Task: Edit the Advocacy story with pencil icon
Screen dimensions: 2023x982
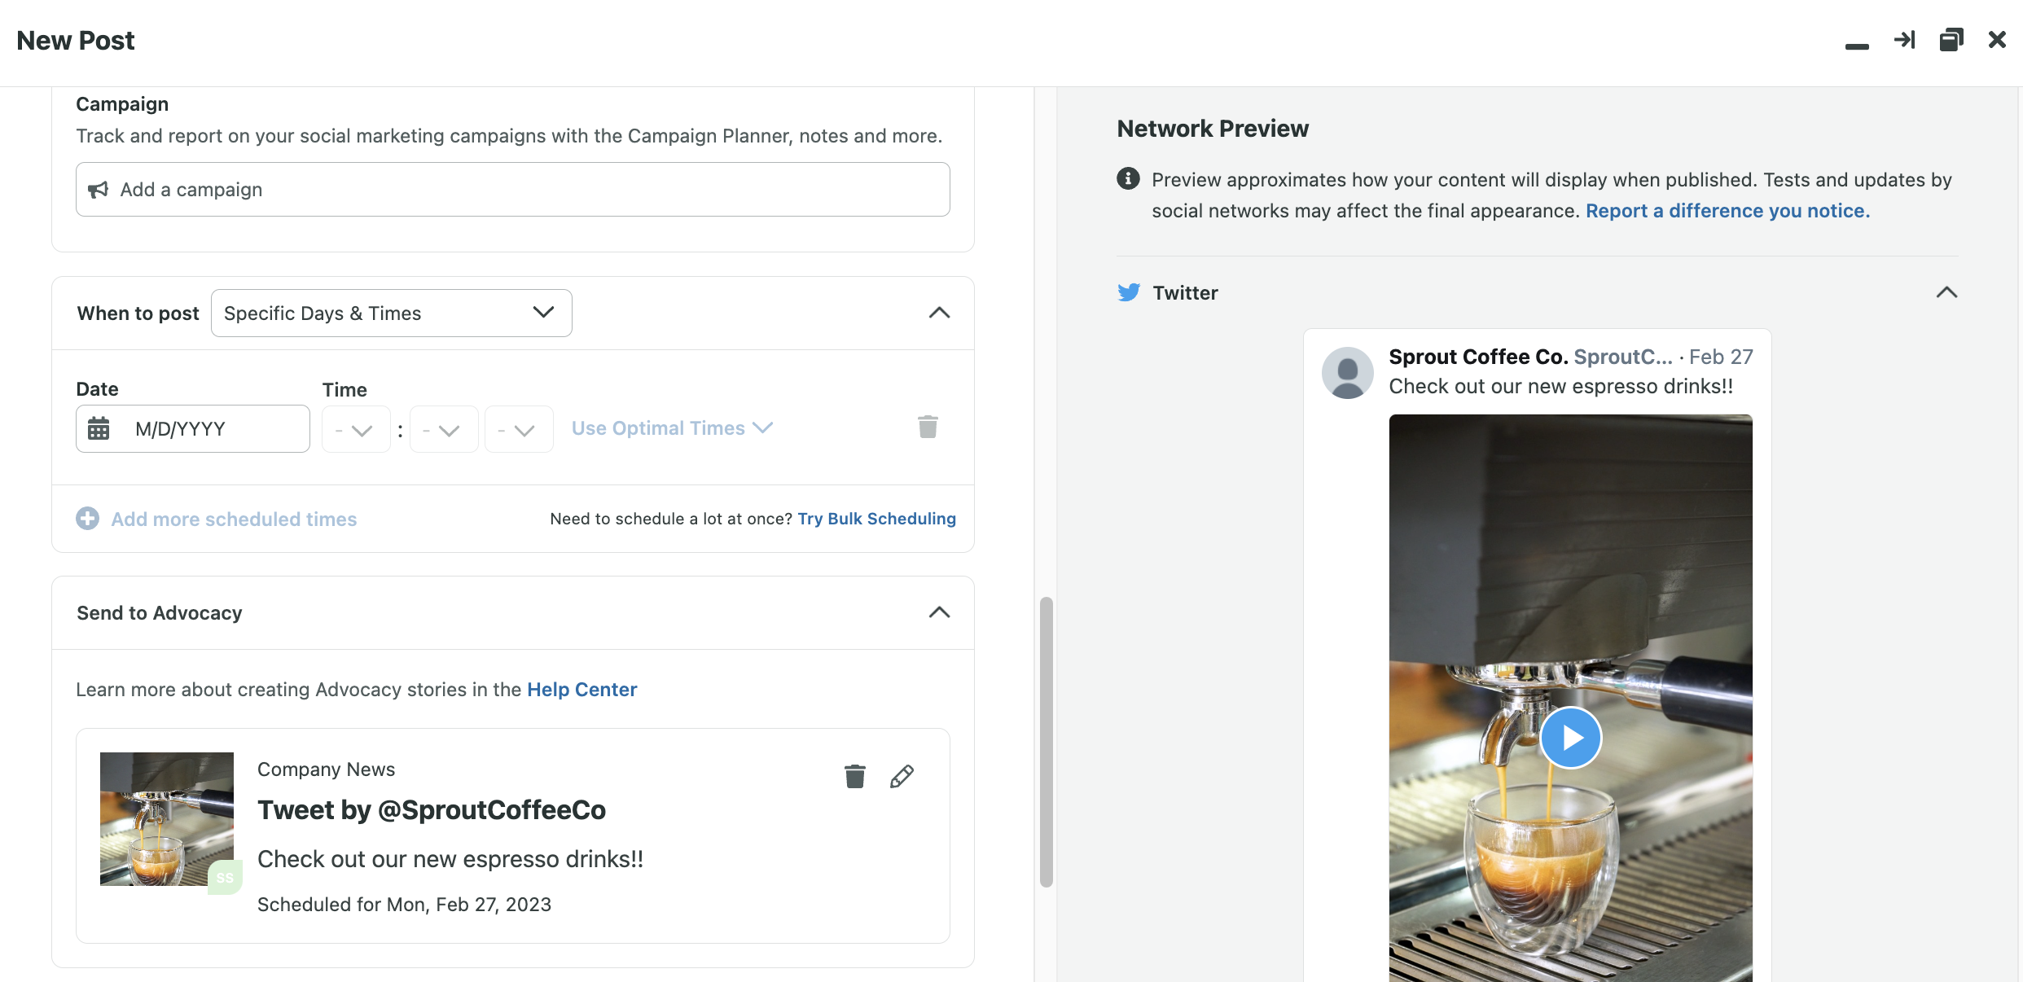Action: tap(902, 777)
